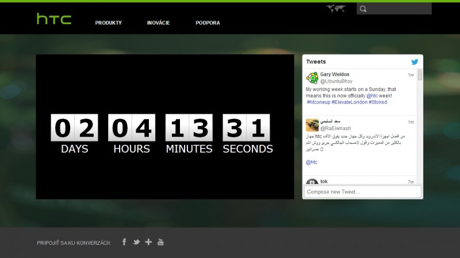Open the Podpora menu

(208, 23)
